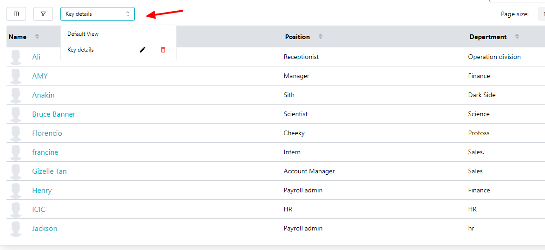Select the Sith position cell

(x=289, y=95)
